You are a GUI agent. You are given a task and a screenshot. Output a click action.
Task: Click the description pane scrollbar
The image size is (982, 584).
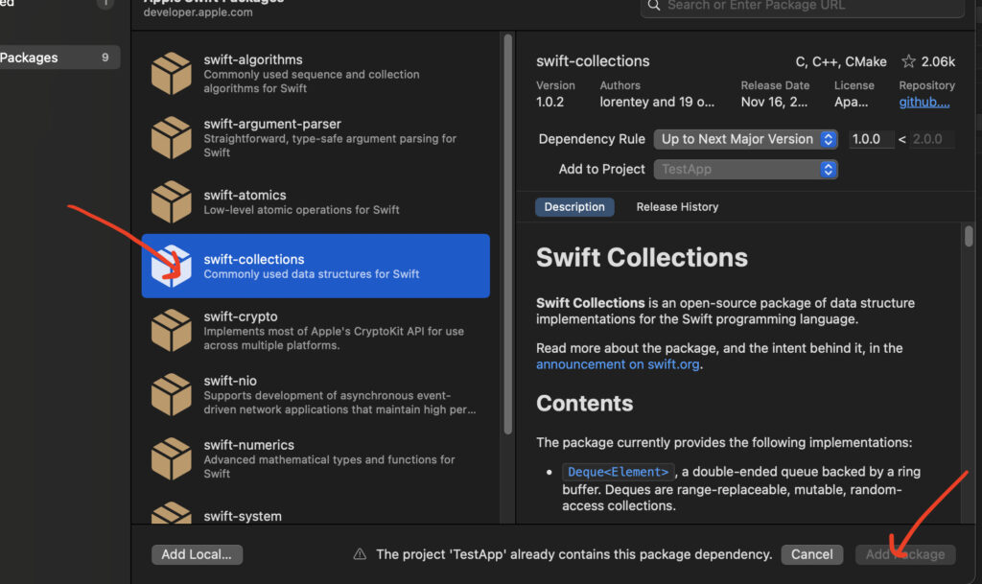[x=969, y=236]
